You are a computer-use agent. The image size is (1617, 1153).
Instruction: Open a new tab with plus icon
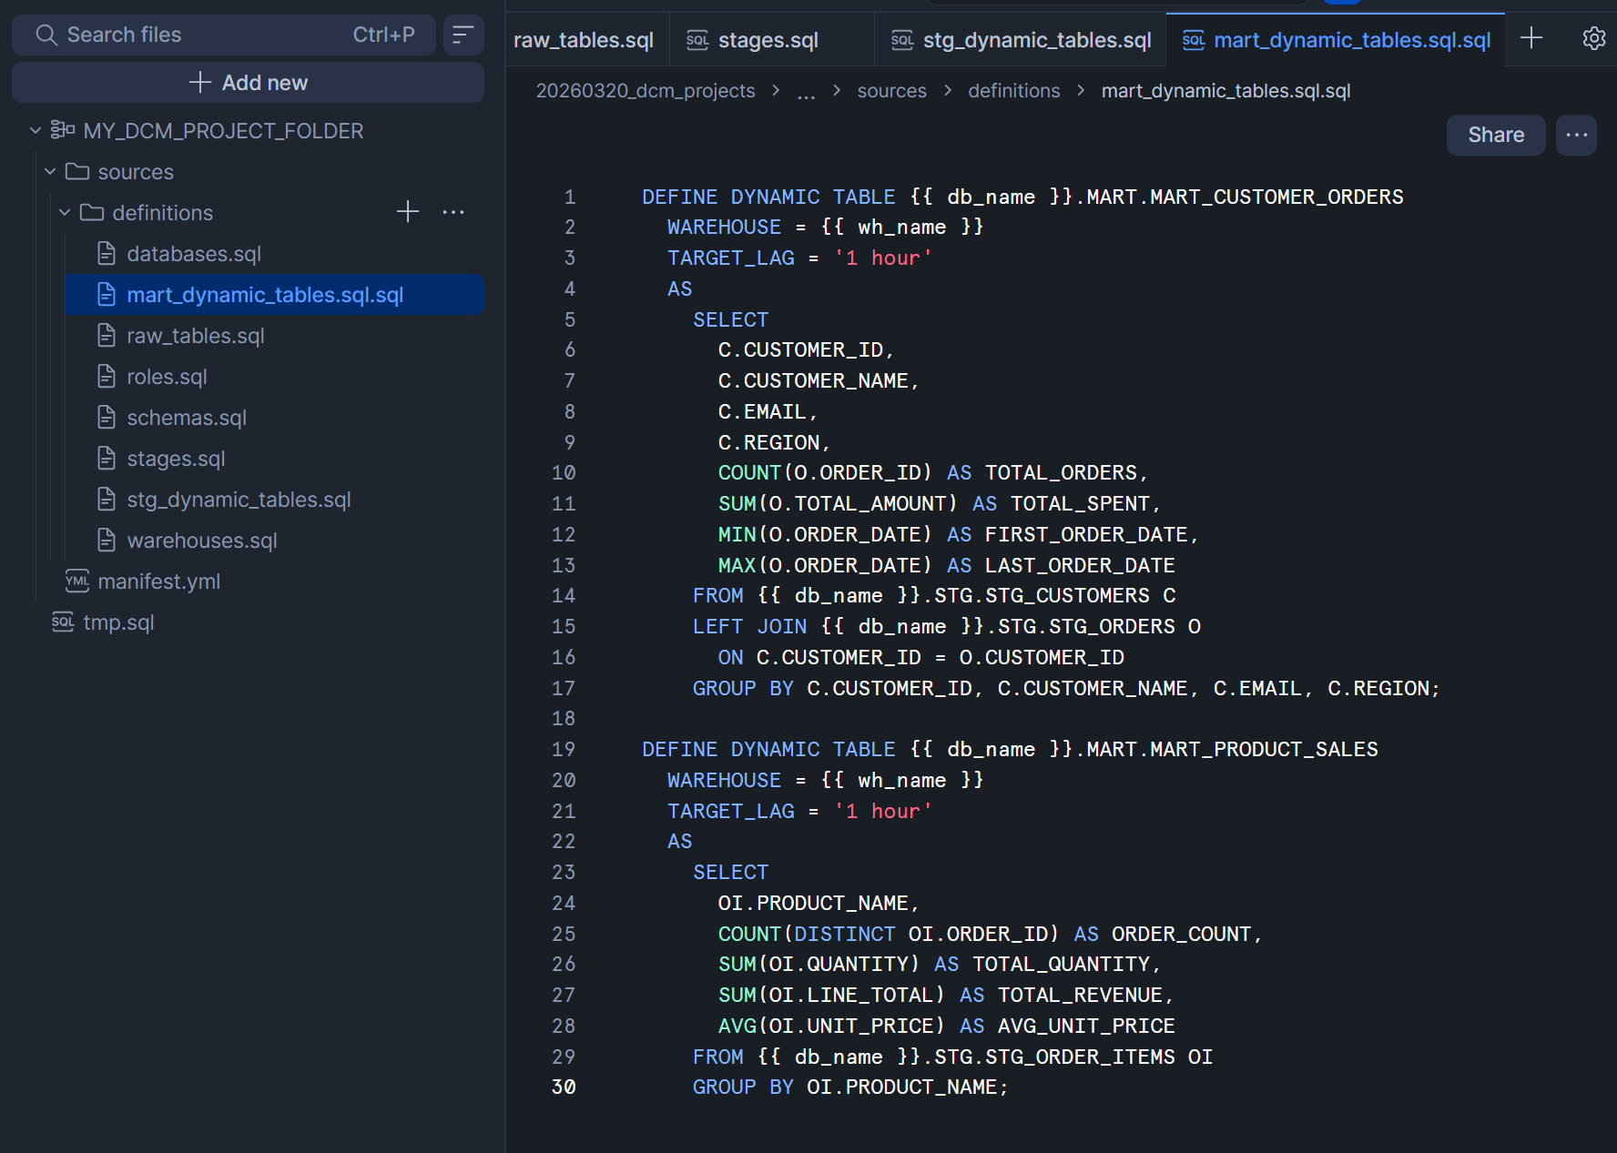point(1531,38)
